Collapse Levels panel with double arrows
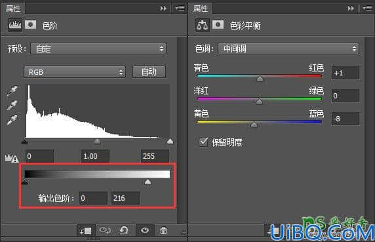This screenshot has width=375, height=242. point(163,9)
